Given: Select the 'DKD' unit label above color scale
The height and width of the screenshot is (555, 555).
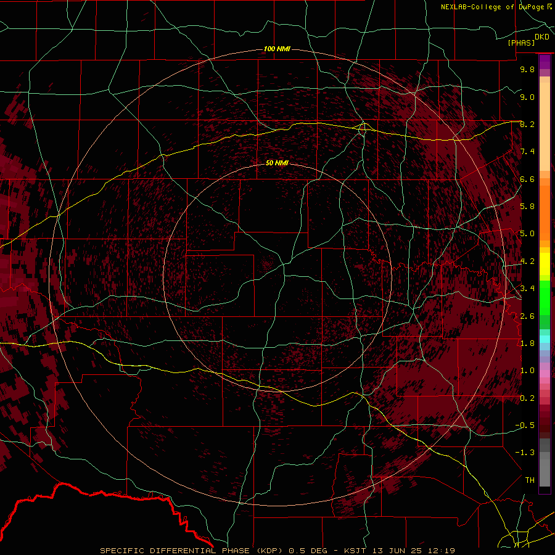Looking at the screenshot, I should click(541, 36).
